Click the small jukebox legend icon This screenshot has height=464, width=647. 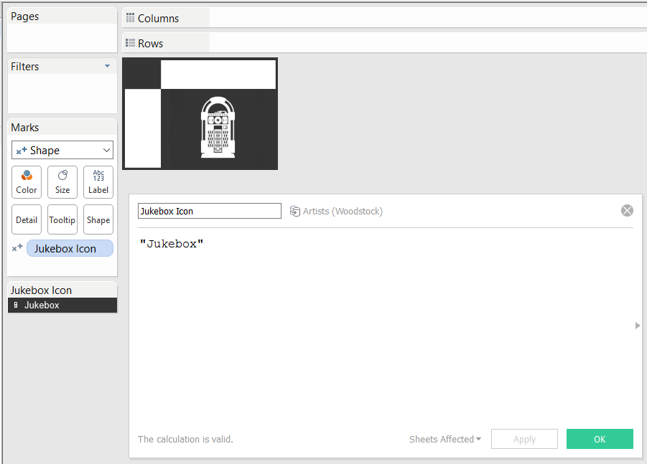coord(16,305)
